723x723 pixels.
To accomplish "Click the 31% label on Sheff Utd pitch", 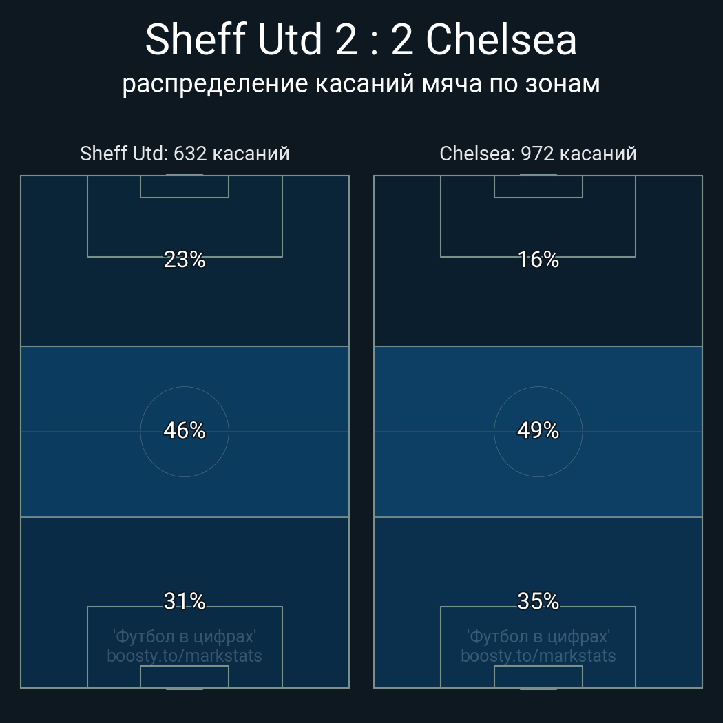I will click(185, 601).
